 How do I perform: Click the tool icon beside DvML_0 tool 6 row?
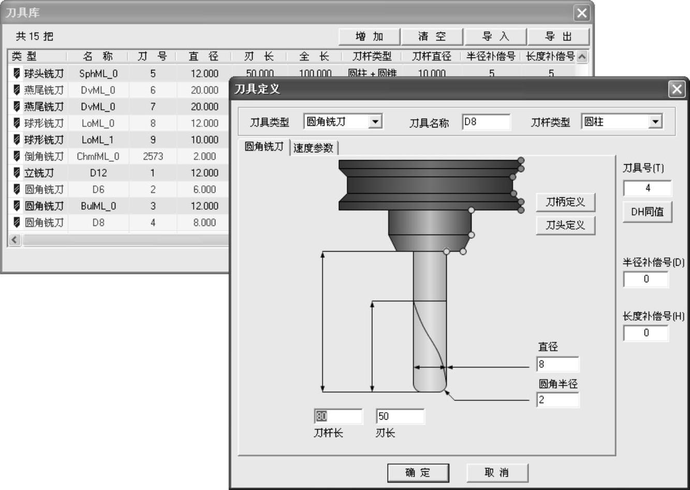point(17,90)
